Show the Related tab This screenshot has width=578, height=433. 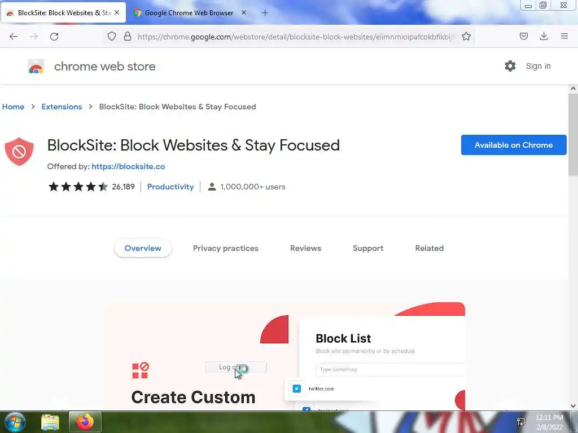point(430,248)
